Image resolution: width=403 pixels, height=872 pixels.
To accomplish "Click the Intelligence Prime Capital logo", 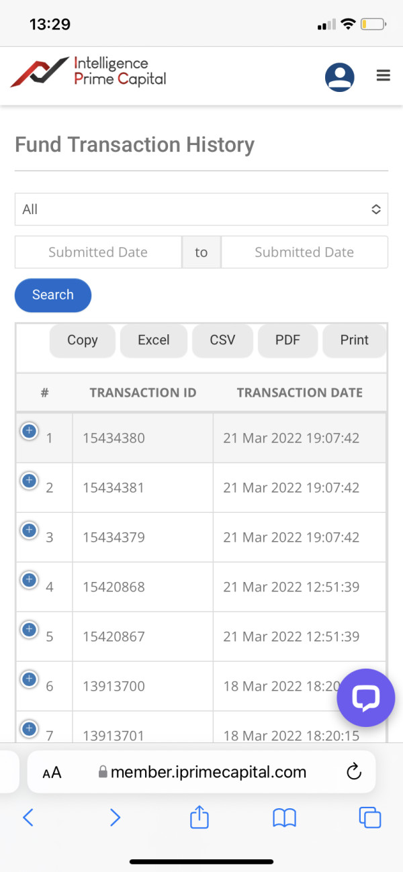I will (89, 72).
